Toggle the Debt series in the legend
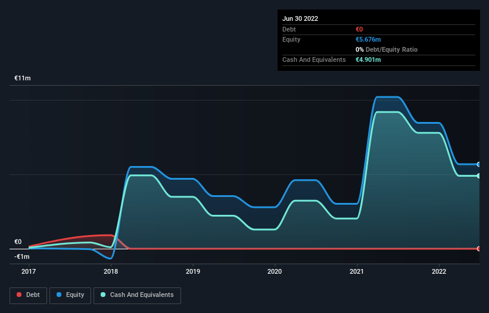 [x=28, y=295]
